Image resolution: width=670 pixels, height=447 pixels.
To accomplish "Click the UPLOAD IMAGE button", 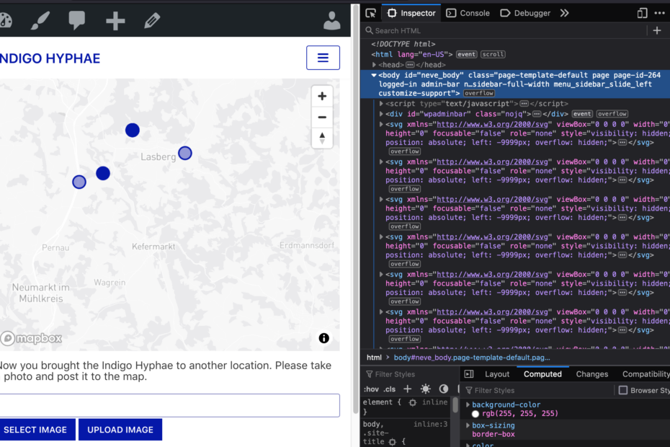I will (120, 430).
